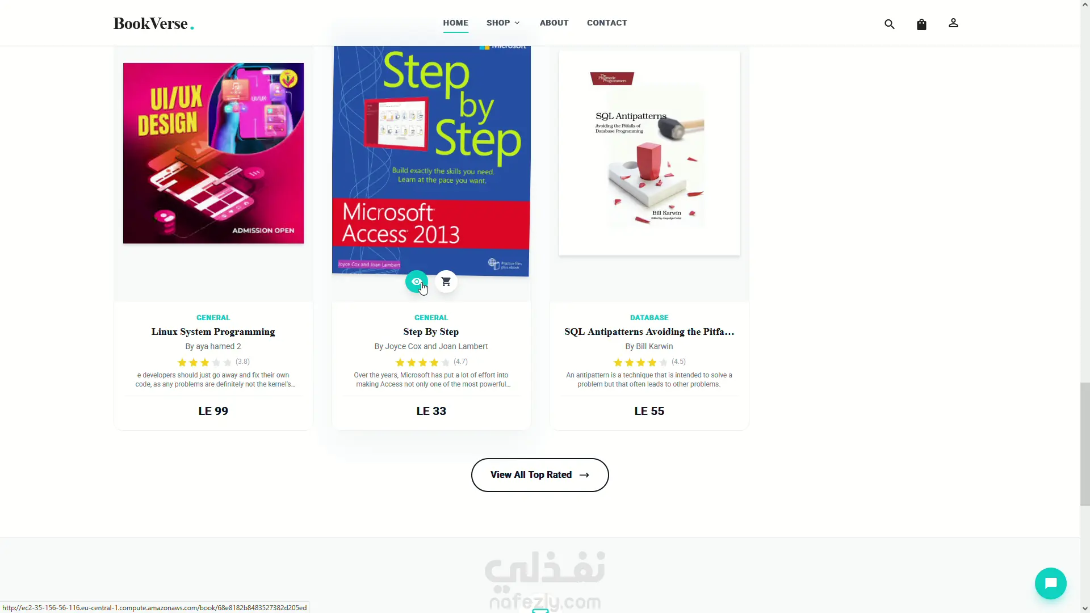Open the green chat bubble widget
Screen dimensions: 1090x613
click(1050, 583)
